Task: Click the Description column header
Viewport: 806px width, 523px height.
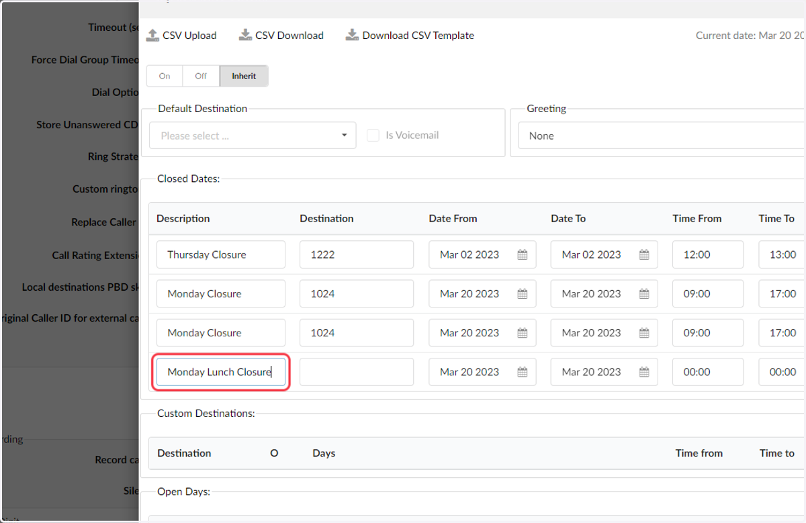Action: pyautogui.click(x=183, y=219)
